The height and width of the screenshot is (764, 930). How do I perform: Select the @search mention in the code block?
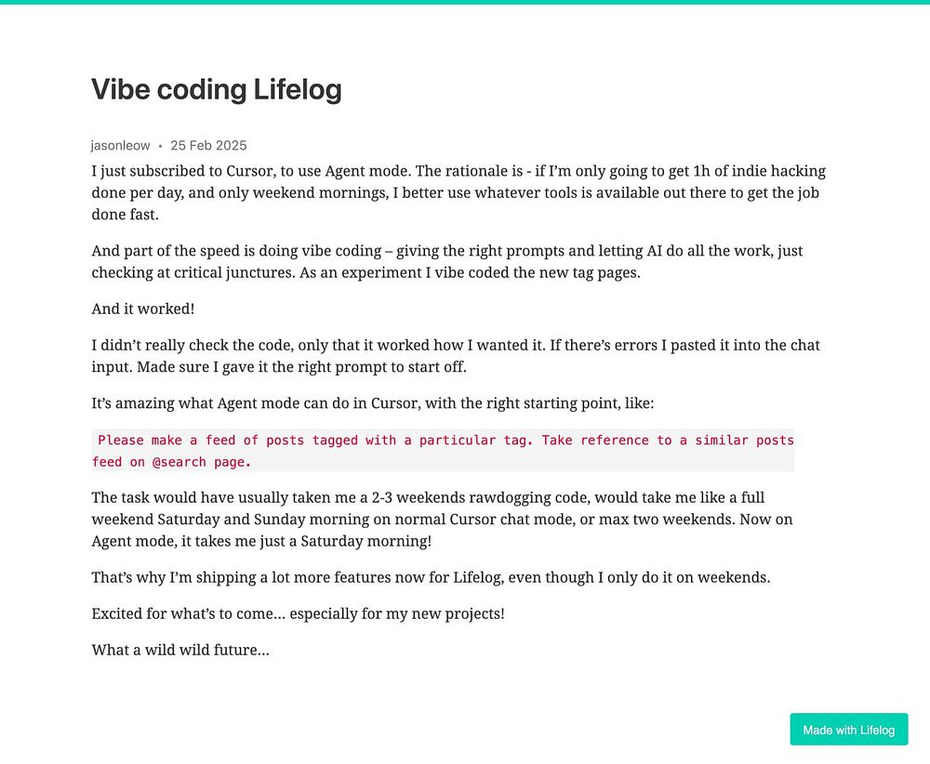[179, 462]
